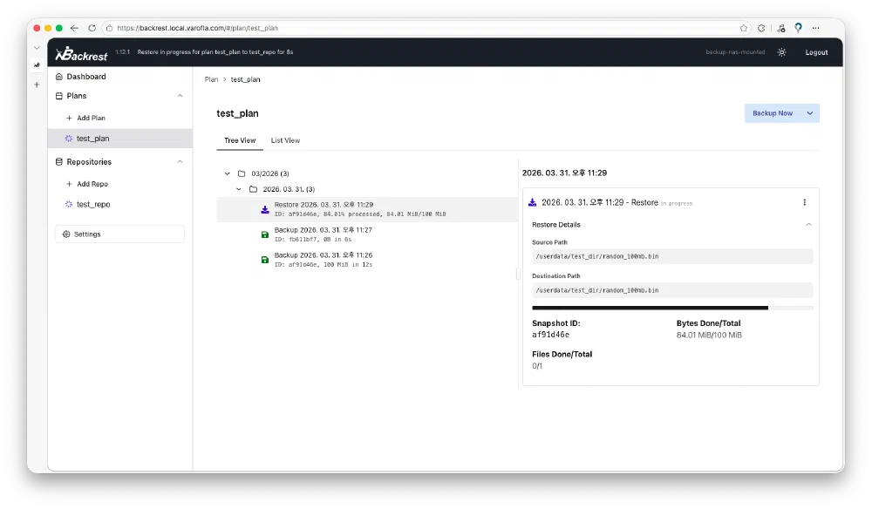Click the Logout button
The image size is (872, 509).
pos(816,52)
